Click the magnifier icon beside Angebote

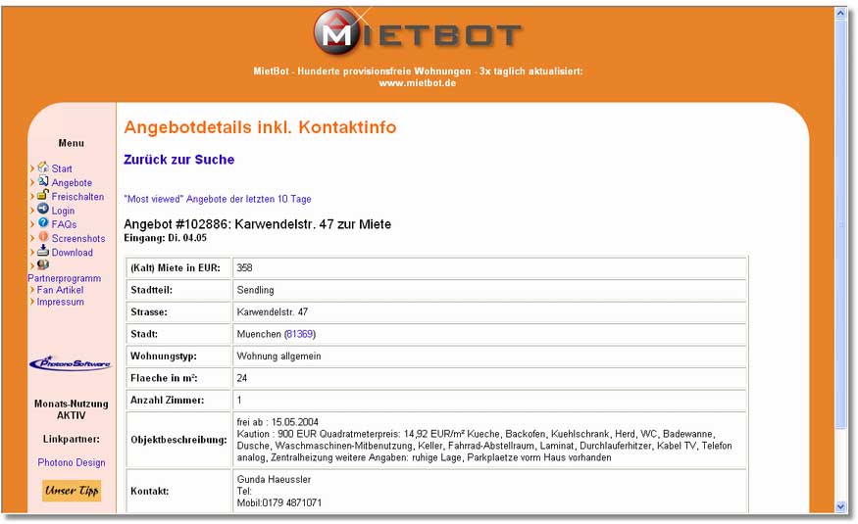(x=43, y=181)
